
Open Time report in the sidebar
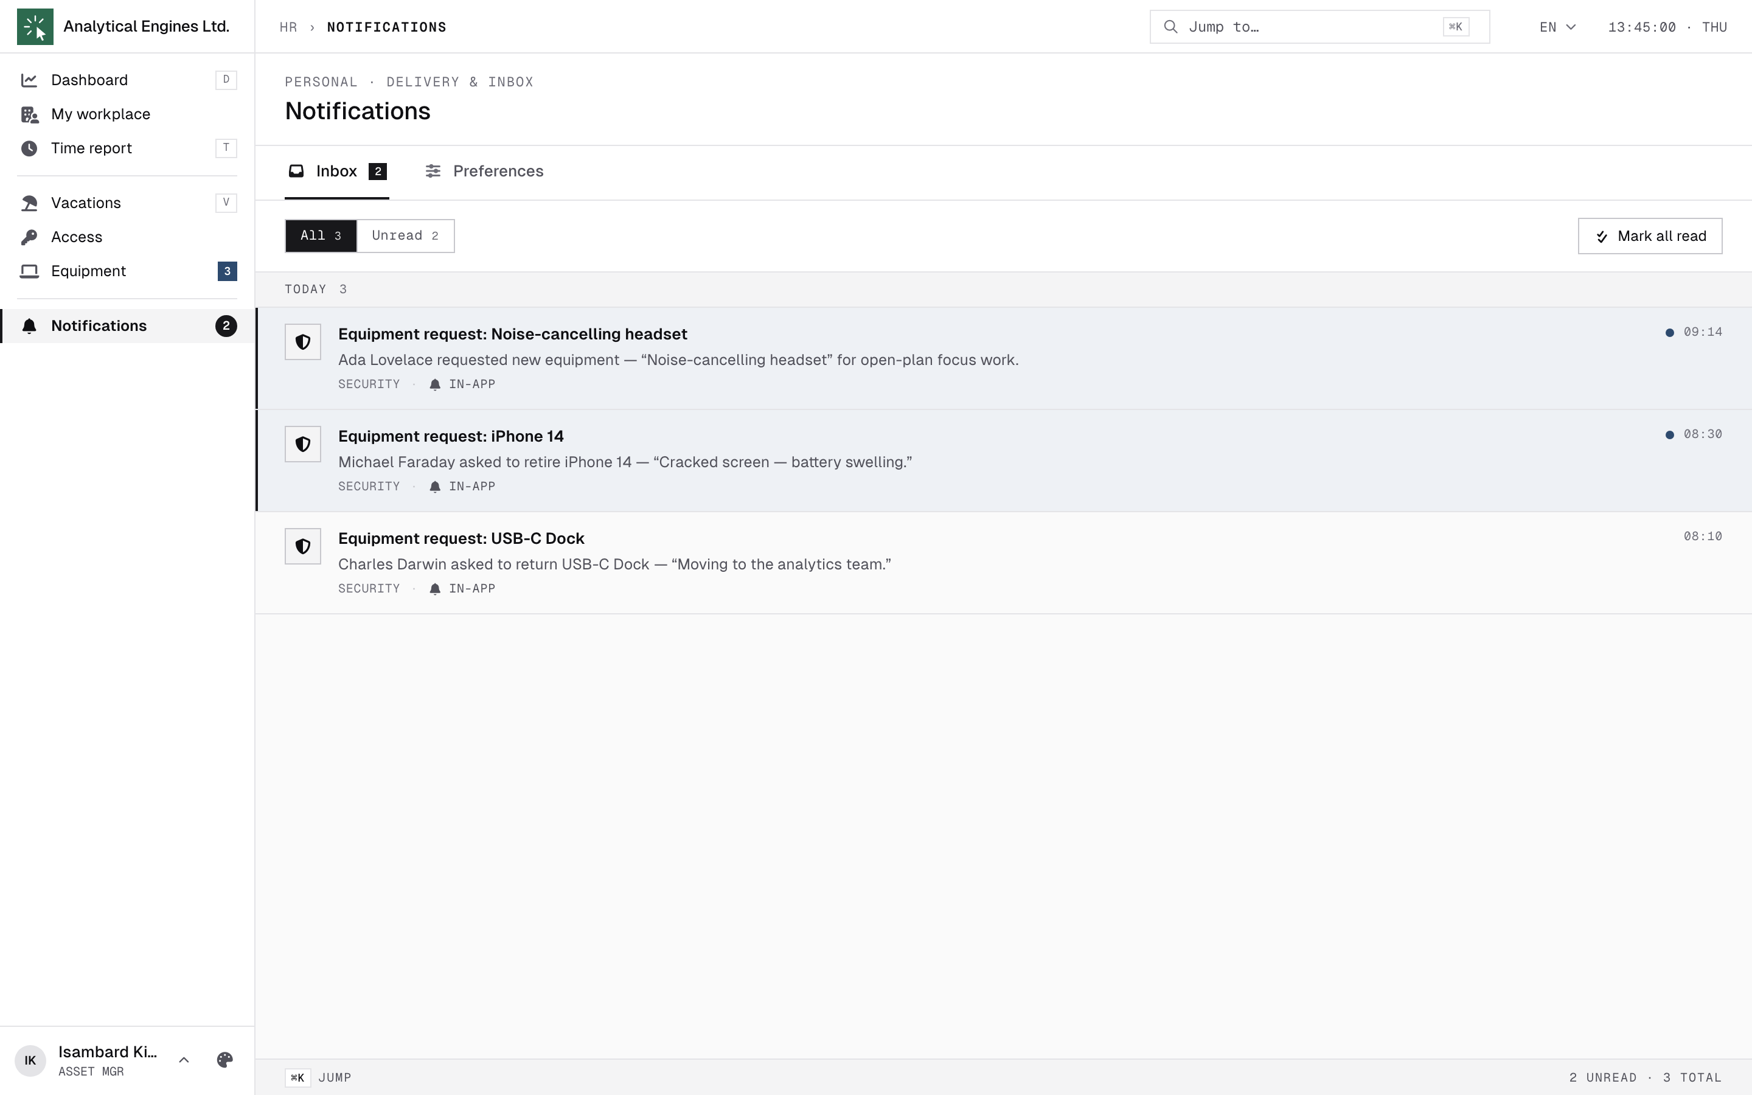click(x=127, y=148)
